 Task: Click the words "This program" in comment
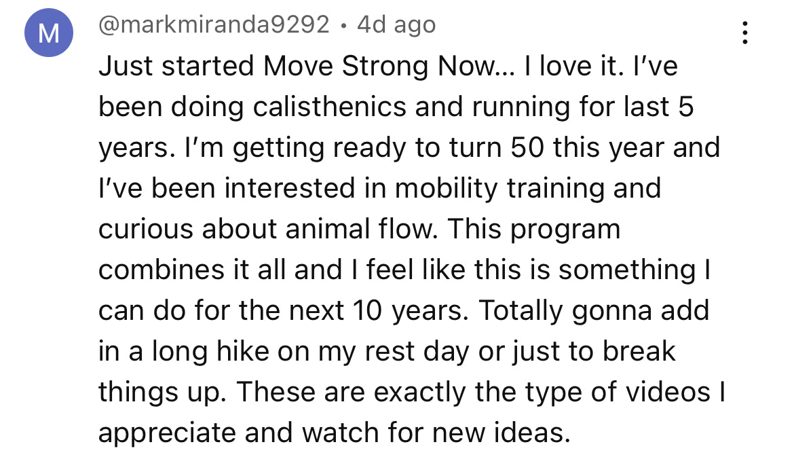(x=533, y=229)
